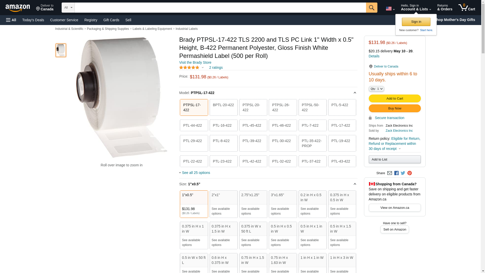
Task: Click the Add to Cart button
Action: [x=395, y=98]
